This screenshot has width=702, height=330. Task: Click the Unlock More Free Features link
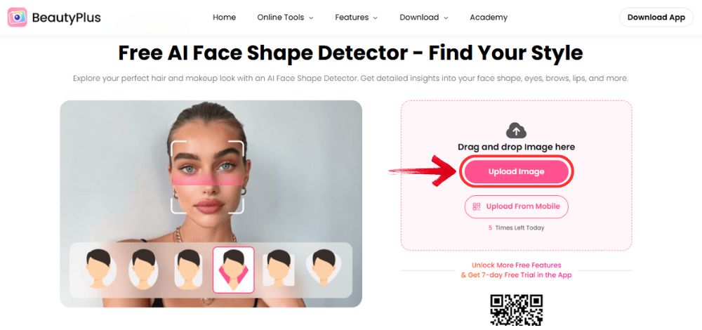(516, 265)
